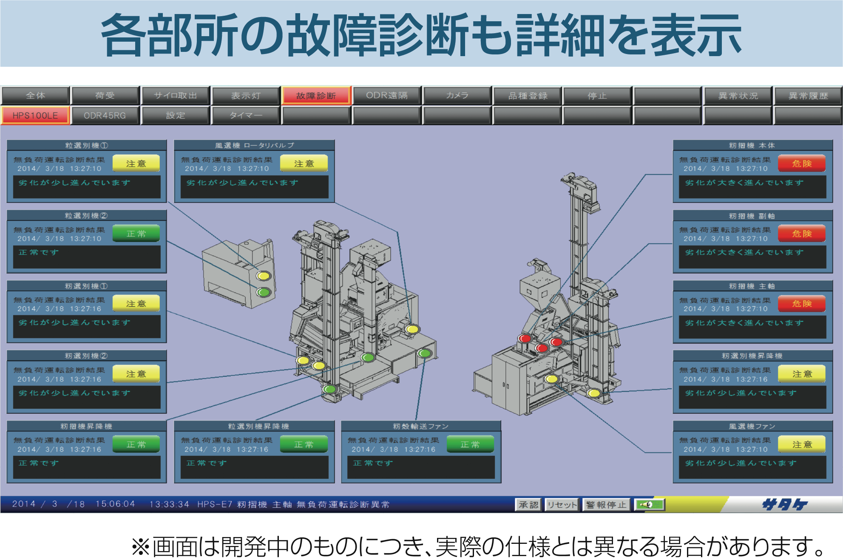Click the サタケ logo in the bottom bar
This screenshot has width=843, height=560.
pyautogui.click(x=784, y=505)
